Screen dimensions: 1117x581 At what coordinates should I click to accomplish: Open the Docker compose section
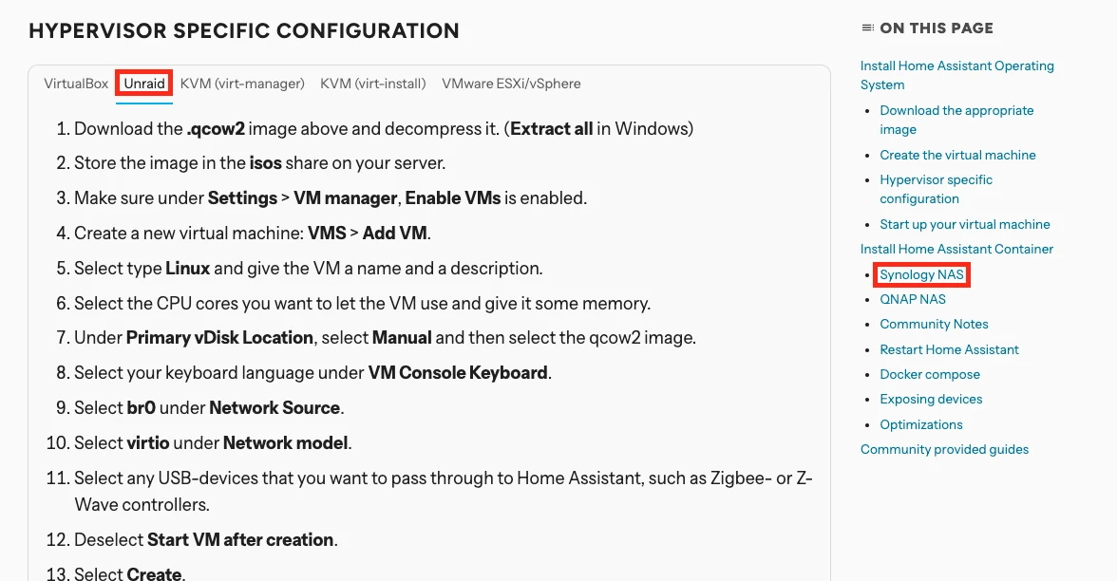(930, 374)
